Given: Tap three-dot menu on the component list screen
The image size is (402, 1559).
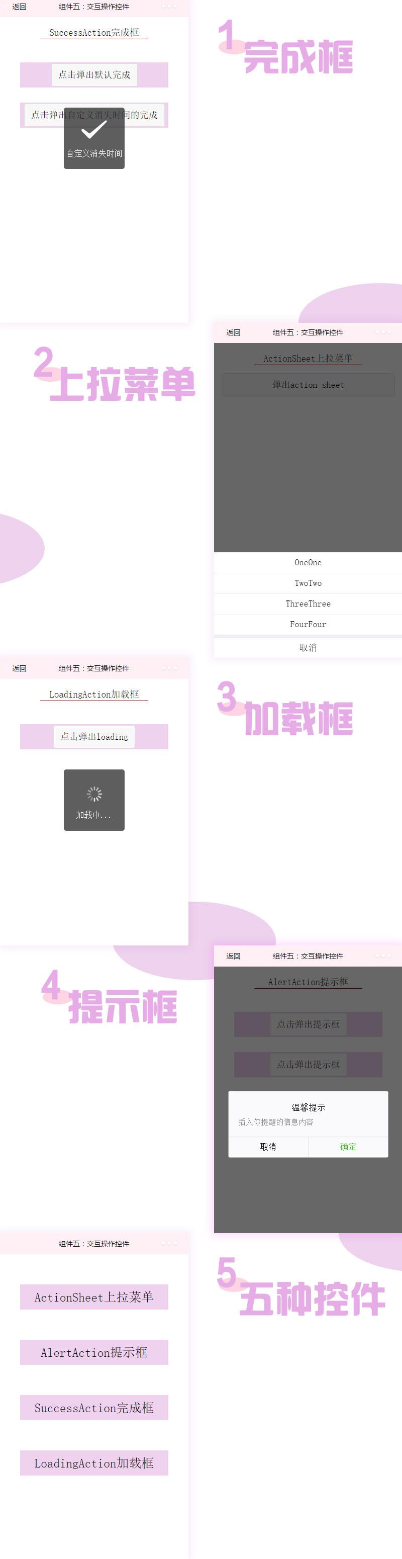Looking at the screenshot, I should 169,1243.
